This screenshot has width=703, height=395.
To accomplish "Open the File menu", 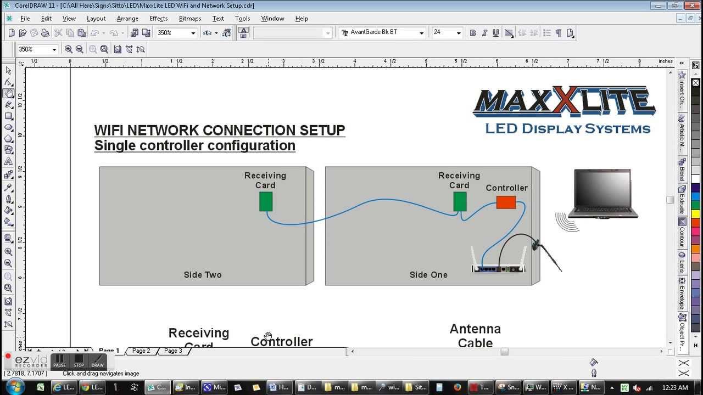I will (25, 18).
